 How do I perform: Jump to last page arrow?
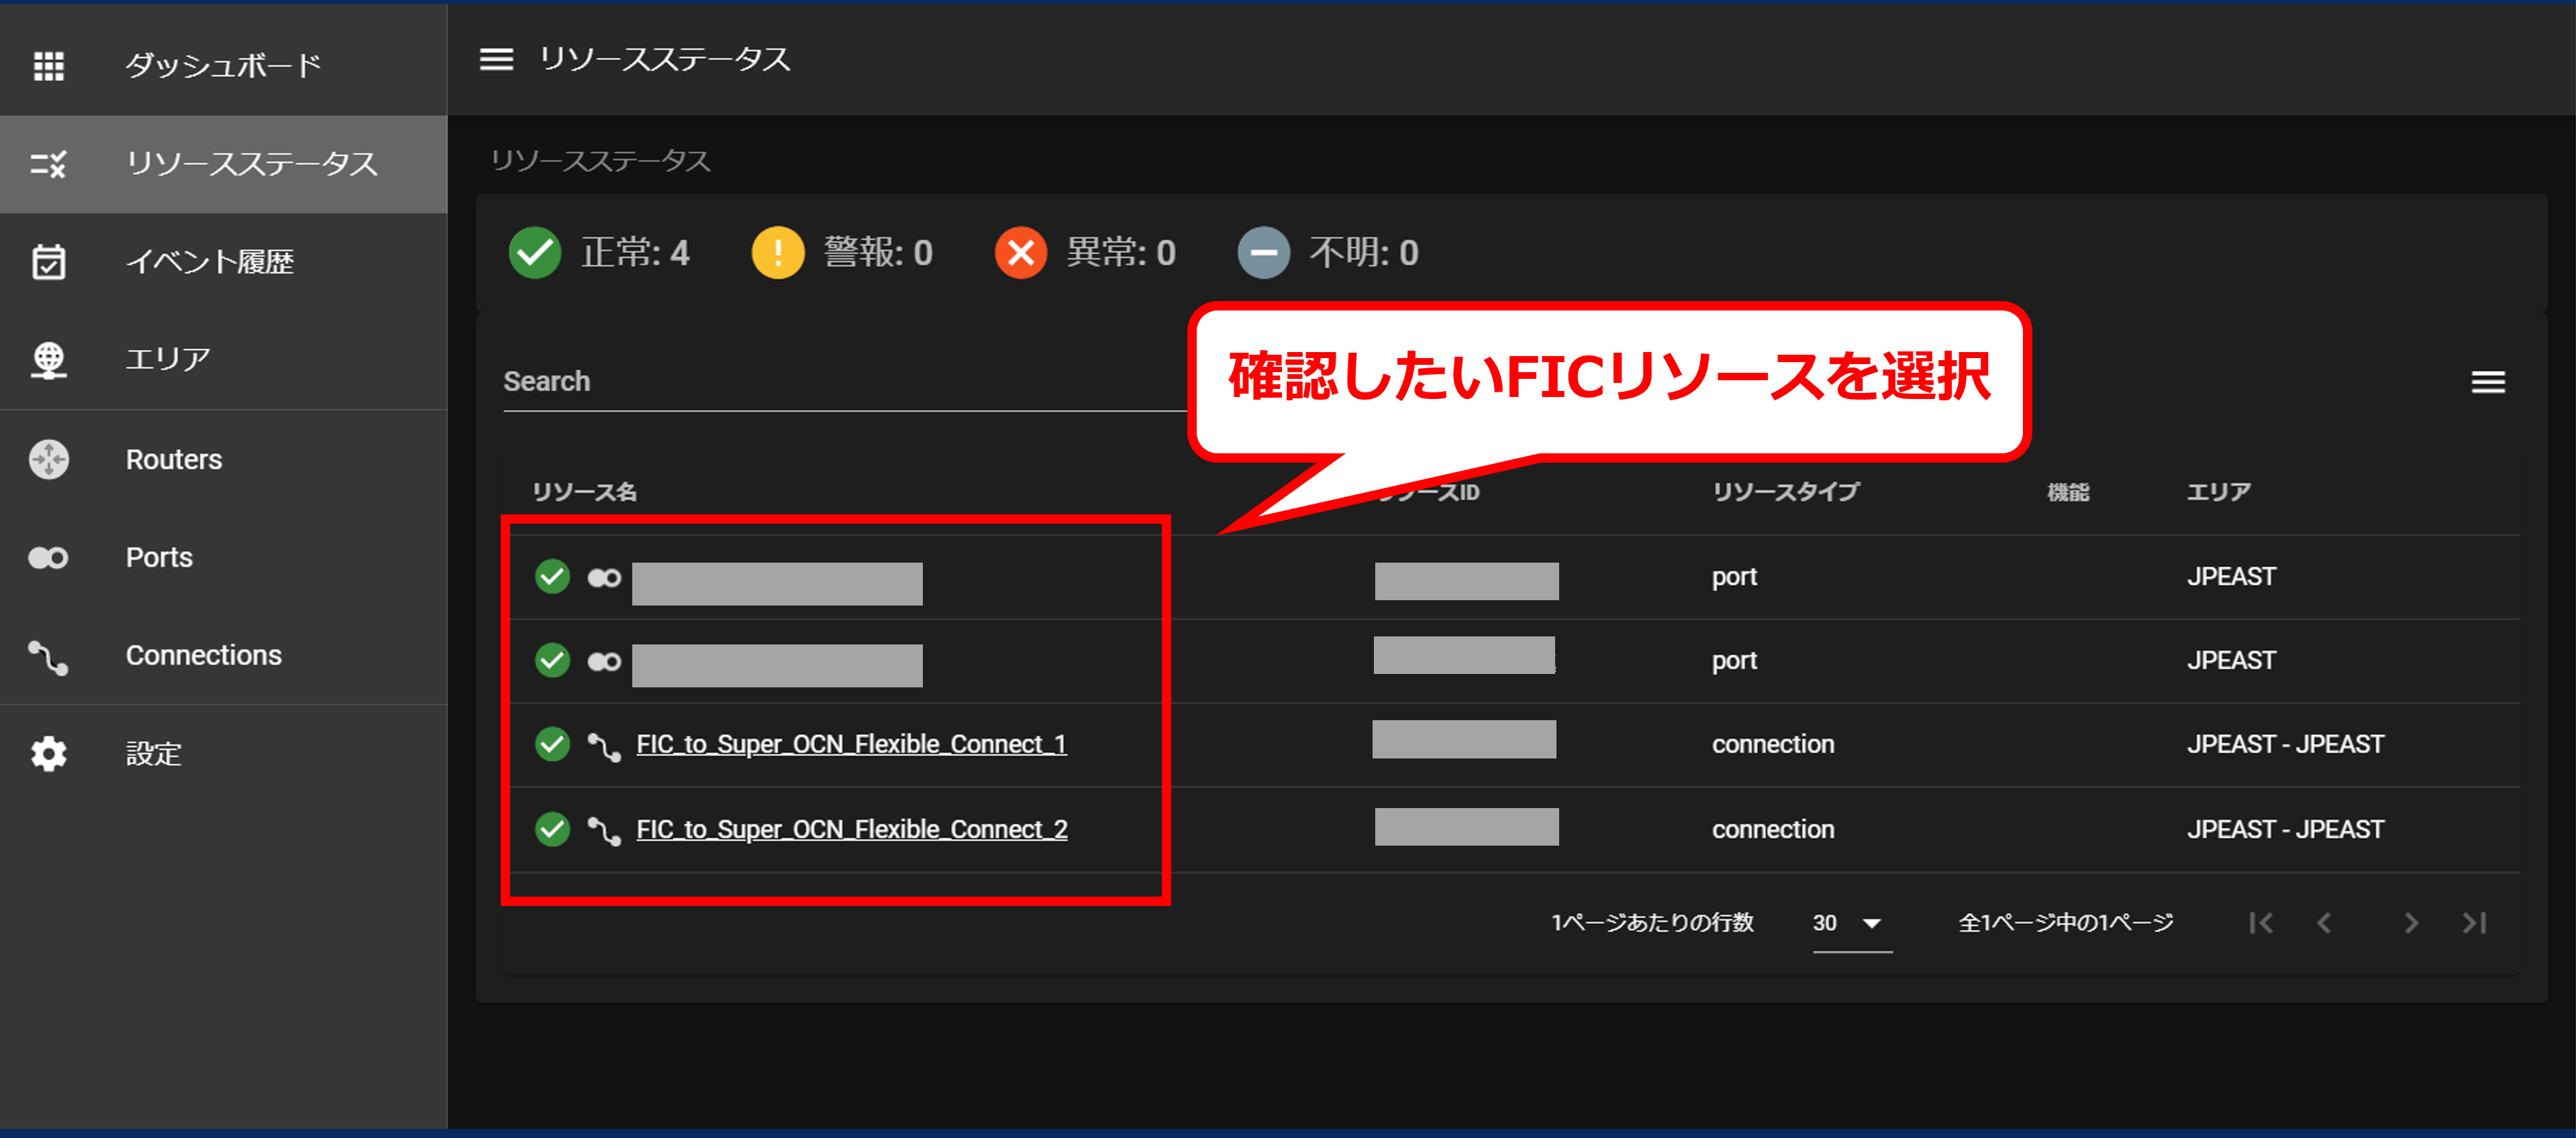click(2474, 923)
